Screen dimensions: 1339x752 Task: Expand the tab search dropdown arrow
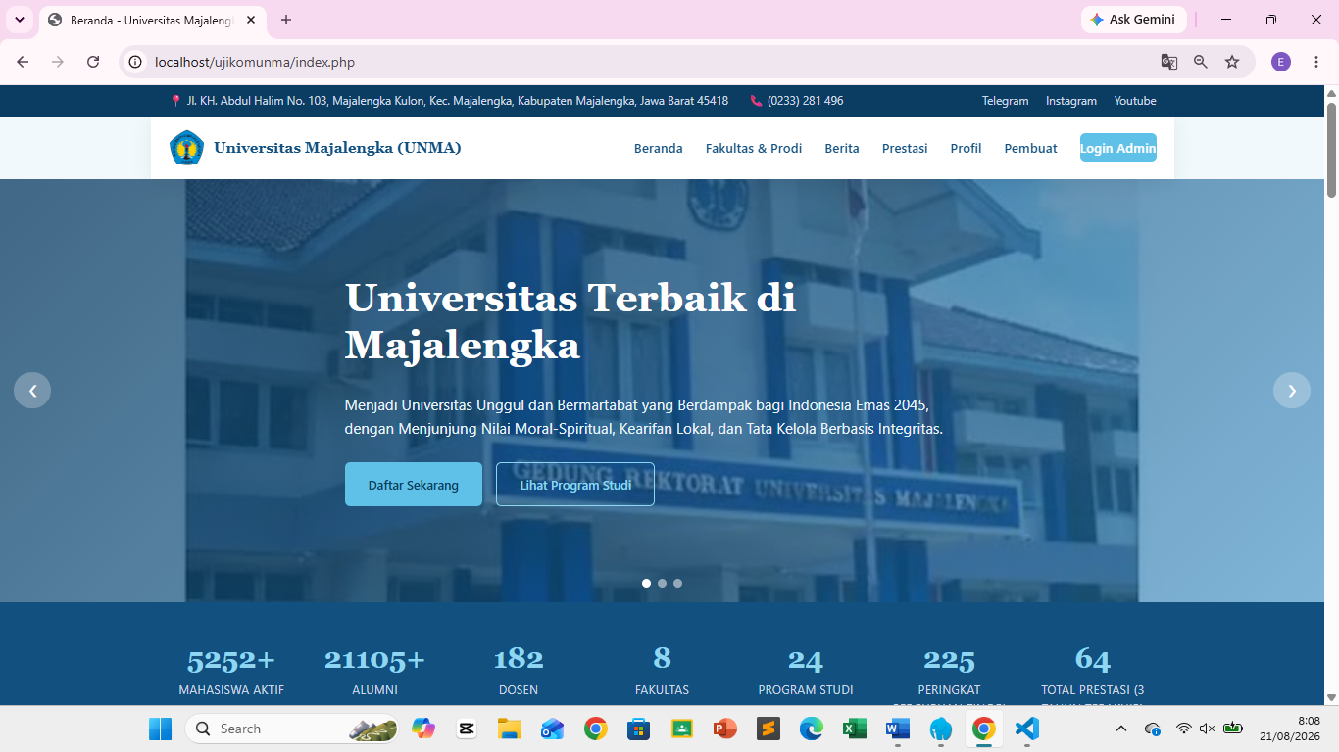[x=19, y=20]
